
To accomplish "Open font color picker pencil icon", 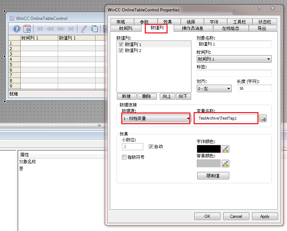I will point(225,149).
